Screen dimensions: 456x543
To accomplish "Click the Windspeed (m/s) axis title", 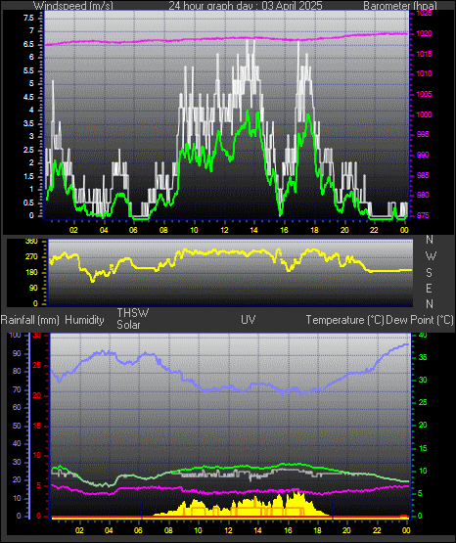I will tap(73, 6).
